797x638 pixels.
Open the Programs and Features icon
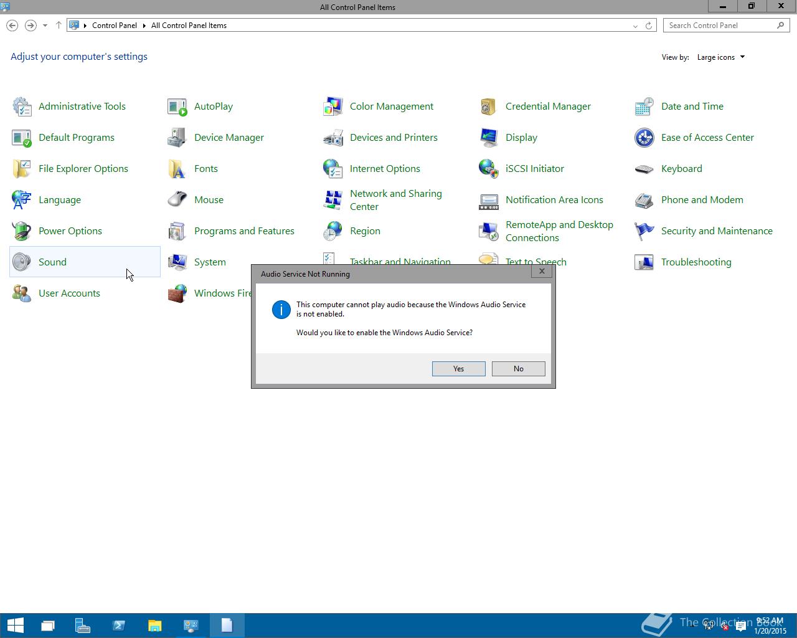[177, 231]
